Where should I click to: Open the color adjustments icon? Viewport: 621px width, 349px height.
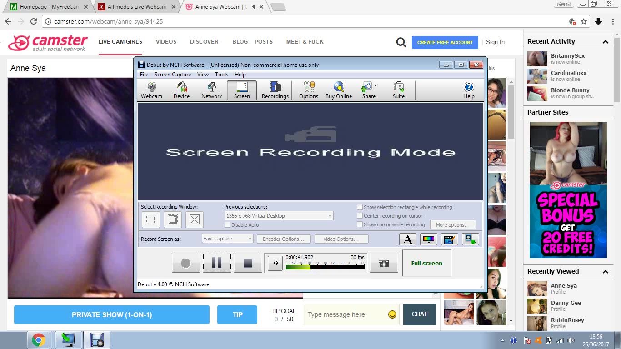coord(428,239)
